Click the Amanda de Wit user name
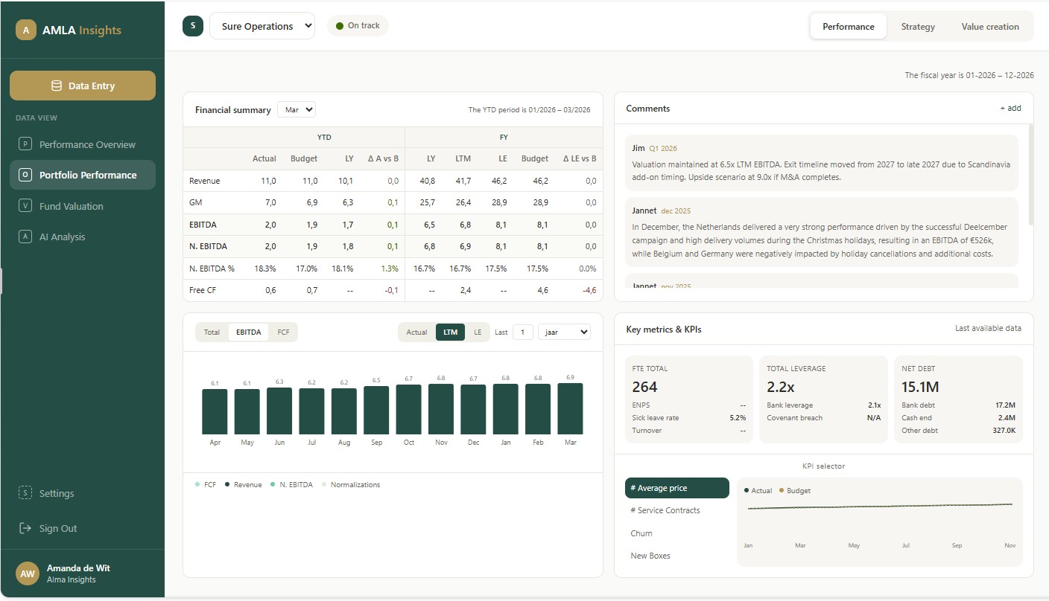 pos(78,568)
